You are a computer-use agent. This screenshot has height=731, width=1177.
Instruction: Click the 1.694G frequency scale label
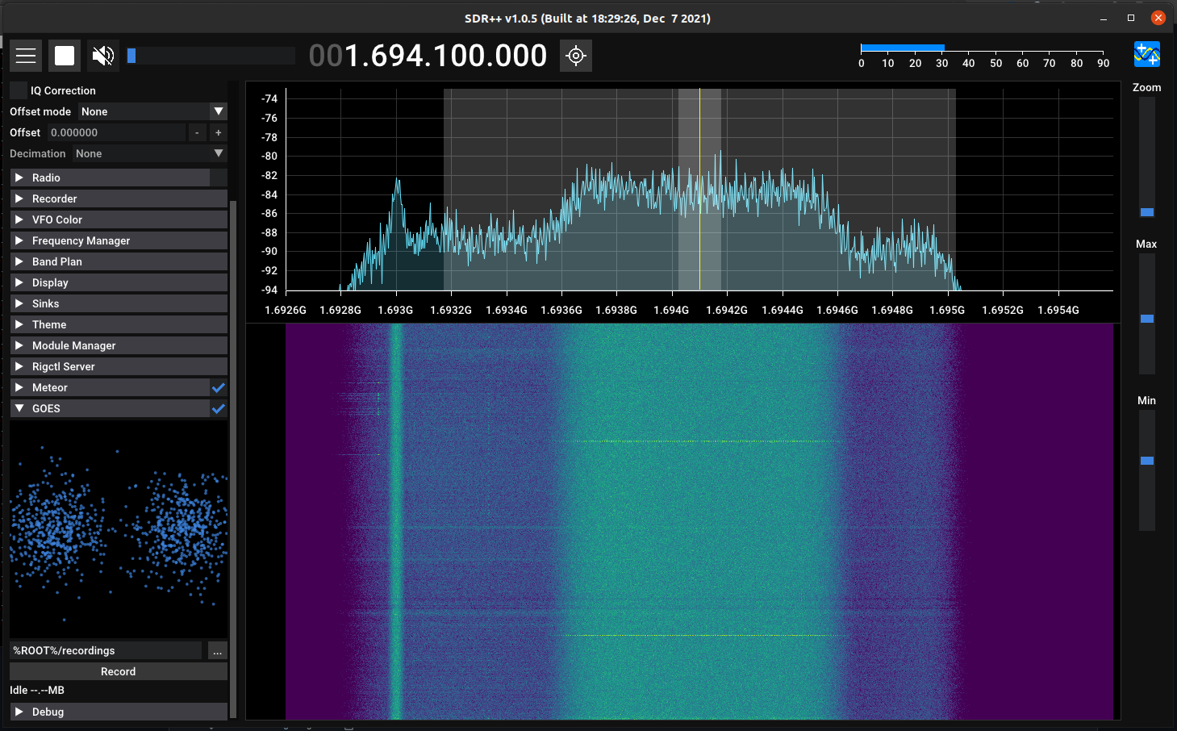point(671,310)
